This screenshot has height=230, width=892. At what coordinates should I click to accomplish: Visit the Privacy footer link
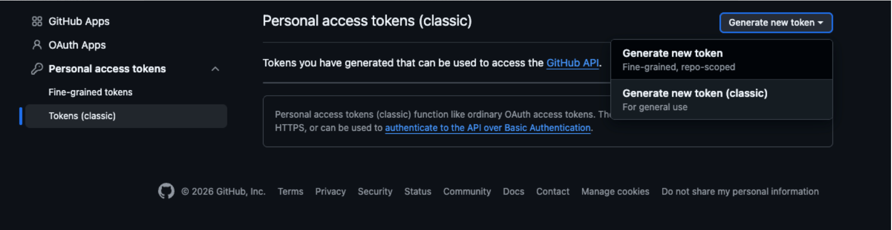point(330,192)
